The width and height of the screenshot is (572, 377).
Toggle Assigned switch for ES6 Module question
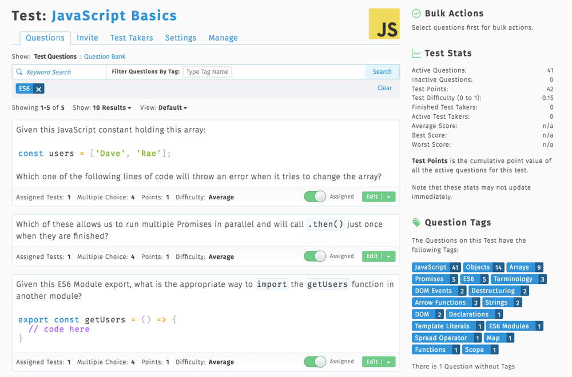pos(315,362)
